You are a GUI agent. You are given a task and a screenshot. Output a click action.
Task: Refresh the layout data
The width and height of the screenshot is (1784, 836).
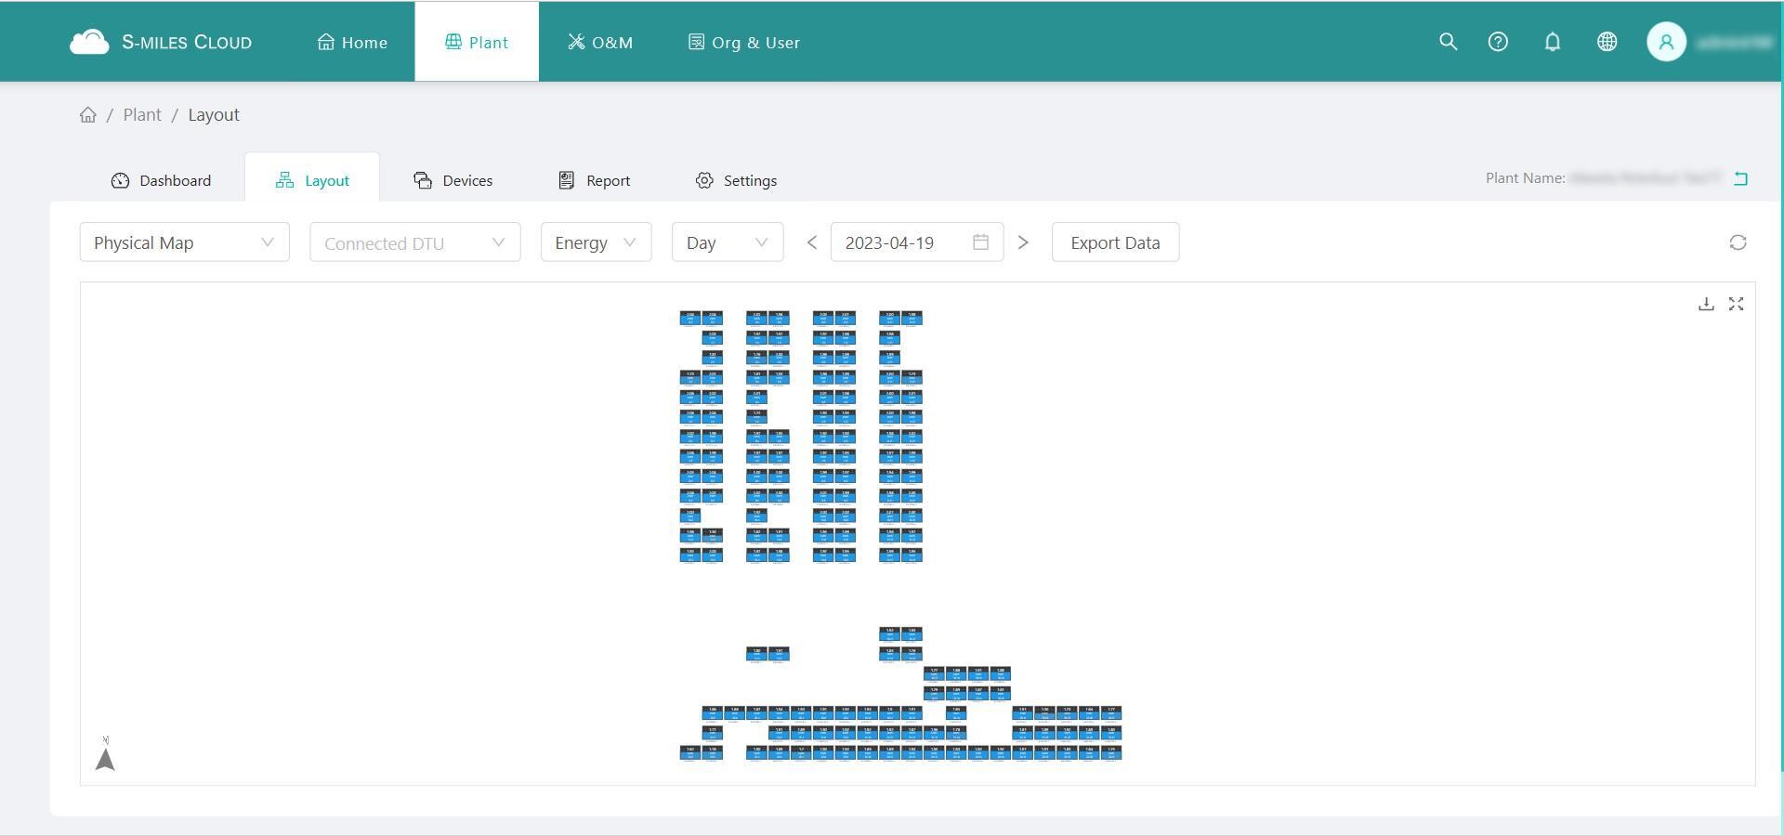[x=1738, y=242]
